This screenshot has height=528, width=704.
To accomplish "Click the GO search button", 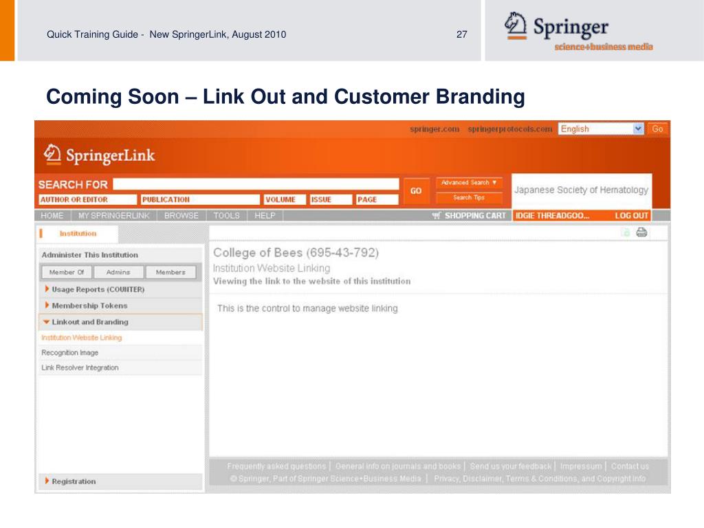I will coord(416,191).
